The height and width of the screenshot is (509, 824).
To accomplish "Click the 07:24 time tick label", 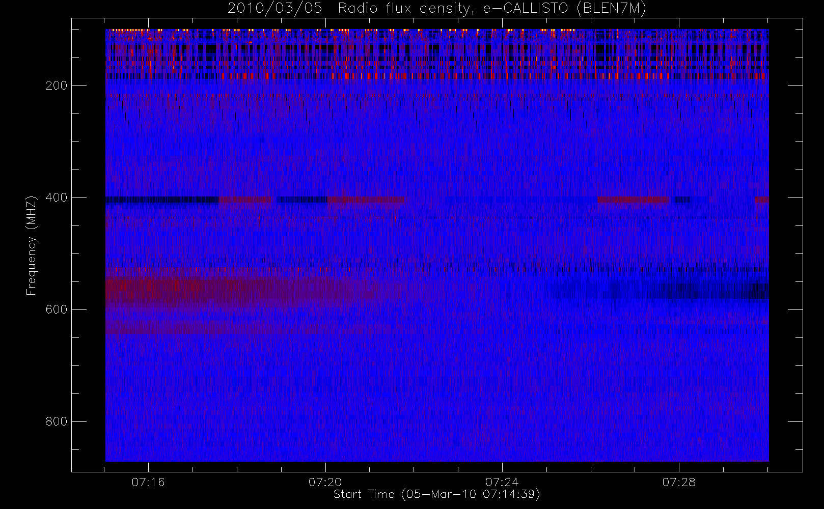I will [x=502, y=482].
